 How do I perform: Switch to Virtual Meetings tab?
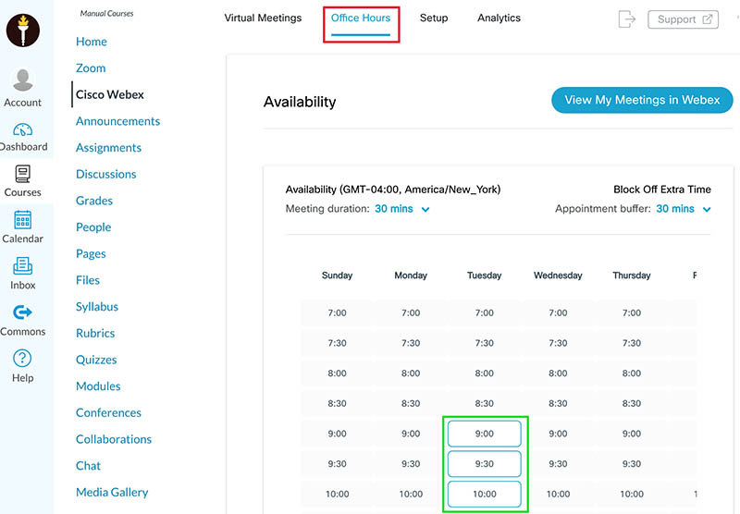click(x=263, y=18)
